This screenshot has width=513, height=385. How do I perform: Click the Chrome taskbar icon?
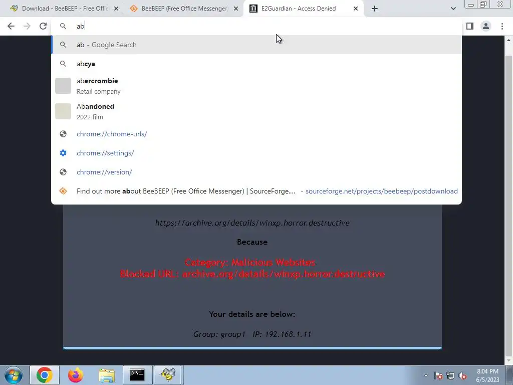pos(45,375)
